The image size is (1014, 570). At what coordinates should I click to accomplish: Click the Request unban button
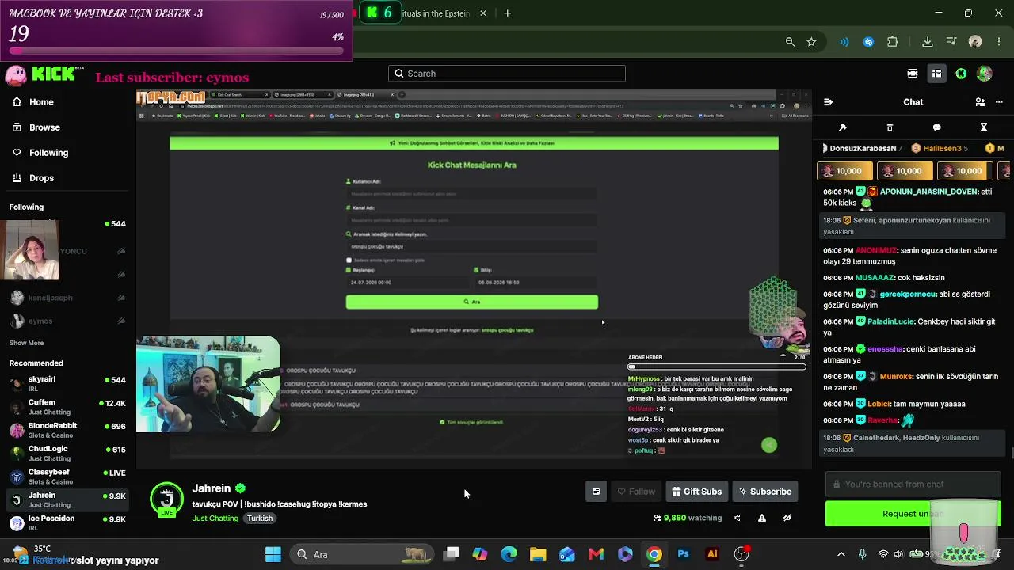913,514
